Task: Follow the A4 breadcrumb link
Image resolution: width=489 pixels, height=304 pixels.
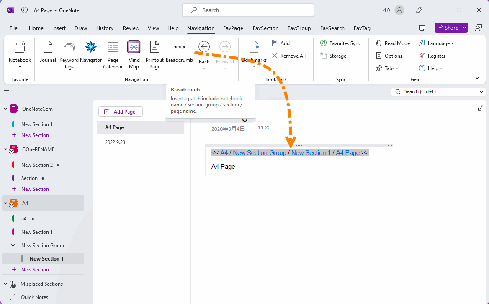Action: (224, 153)
